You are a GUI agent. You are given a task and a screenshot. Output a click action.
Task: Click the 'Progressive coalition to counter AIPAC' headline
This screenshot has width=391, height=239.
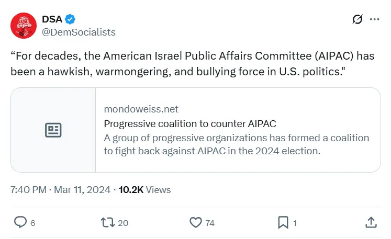point(189,124)
